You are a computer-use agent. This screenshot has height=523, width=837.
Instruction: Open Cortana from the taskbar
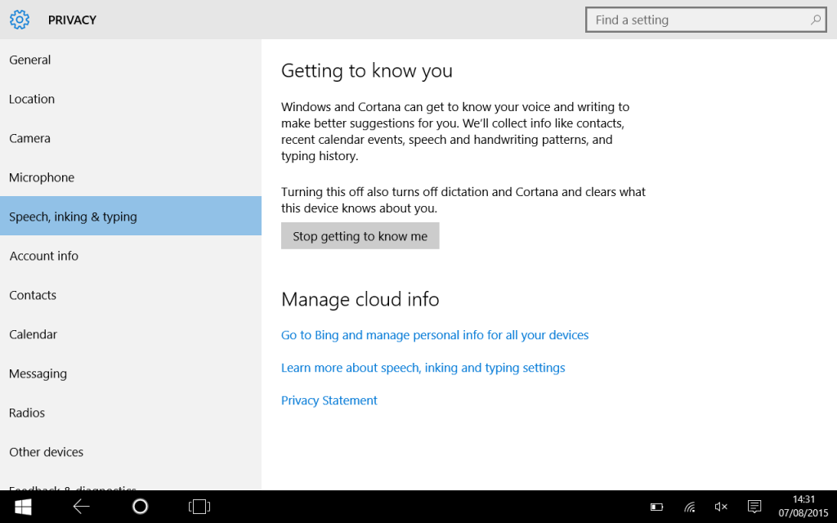click(140, 507)
